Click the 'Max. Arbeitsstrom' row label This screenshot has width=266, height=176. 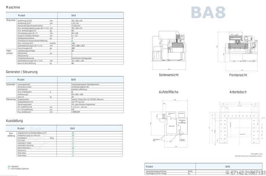click(x=25, y=92)
